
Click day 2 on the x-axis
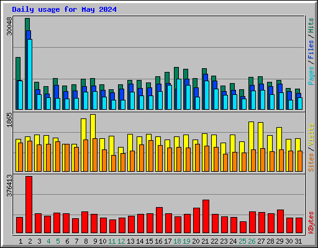(30, 241)
